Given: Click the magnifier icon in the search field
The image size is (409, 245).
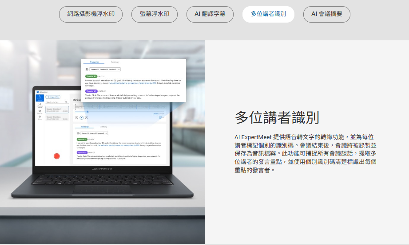Looking at the screenshot, I should coord(67,101).
